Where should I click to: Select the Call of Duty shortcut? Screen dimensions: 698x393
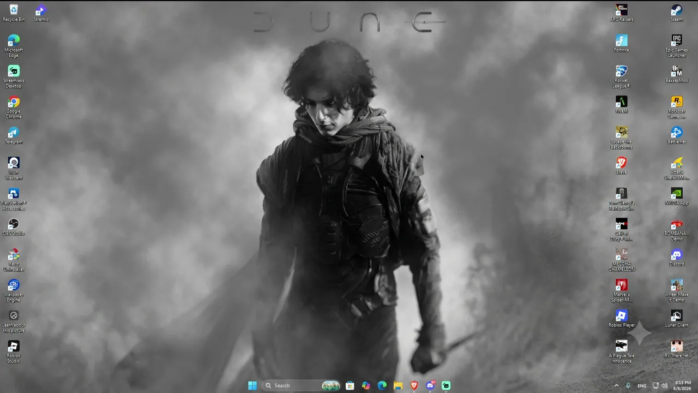[x=622, y=230]
